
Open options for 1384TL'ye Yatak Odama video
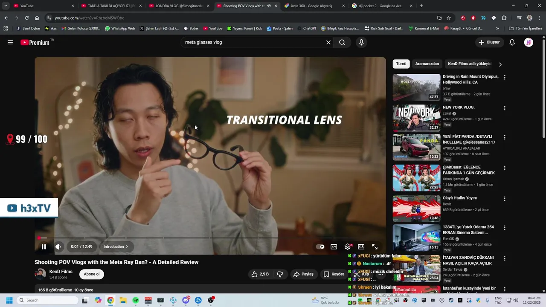(x=505, y=228)
